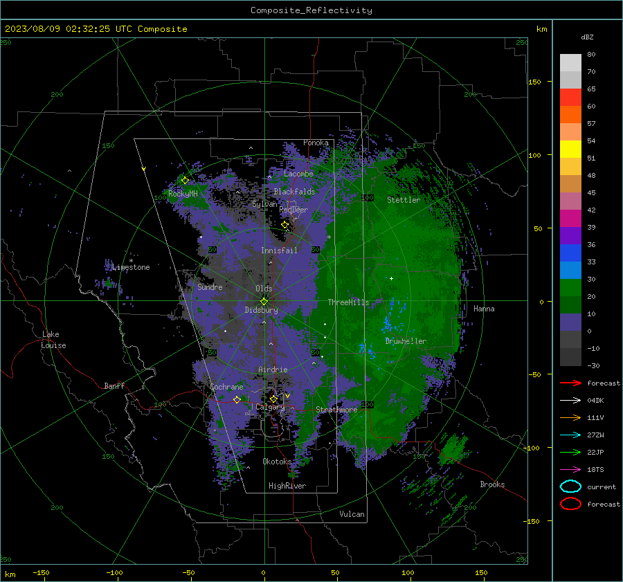Click the Vulcan city label
623x582 pixels.
click(x=352, y=514)
